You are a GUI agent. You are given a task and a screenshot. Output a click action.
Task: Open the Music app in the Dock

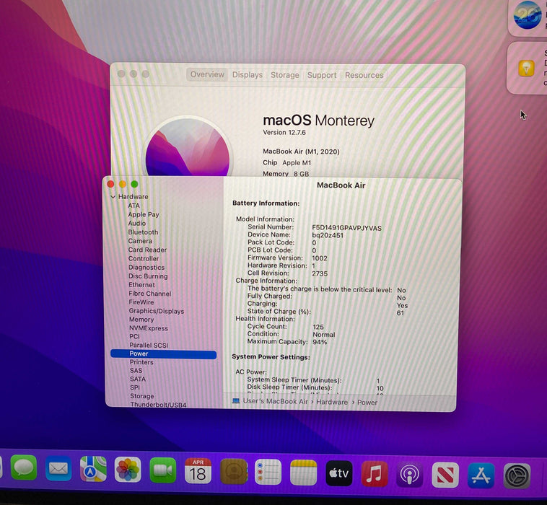pos(375,474)
